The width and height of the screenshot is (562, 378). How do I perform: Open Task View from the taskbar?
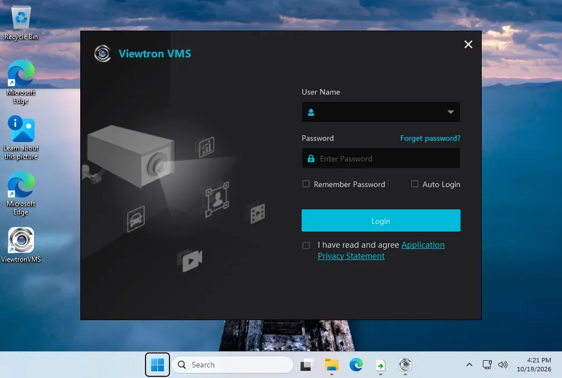coord(306,365)
